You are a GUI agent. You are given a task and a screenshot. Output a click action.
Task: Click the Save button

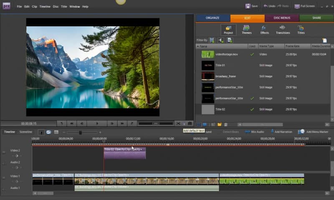click(x=252, y=6)
